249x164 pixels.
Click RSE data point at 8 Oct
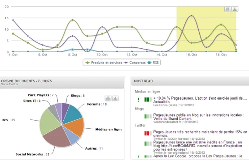72,50
